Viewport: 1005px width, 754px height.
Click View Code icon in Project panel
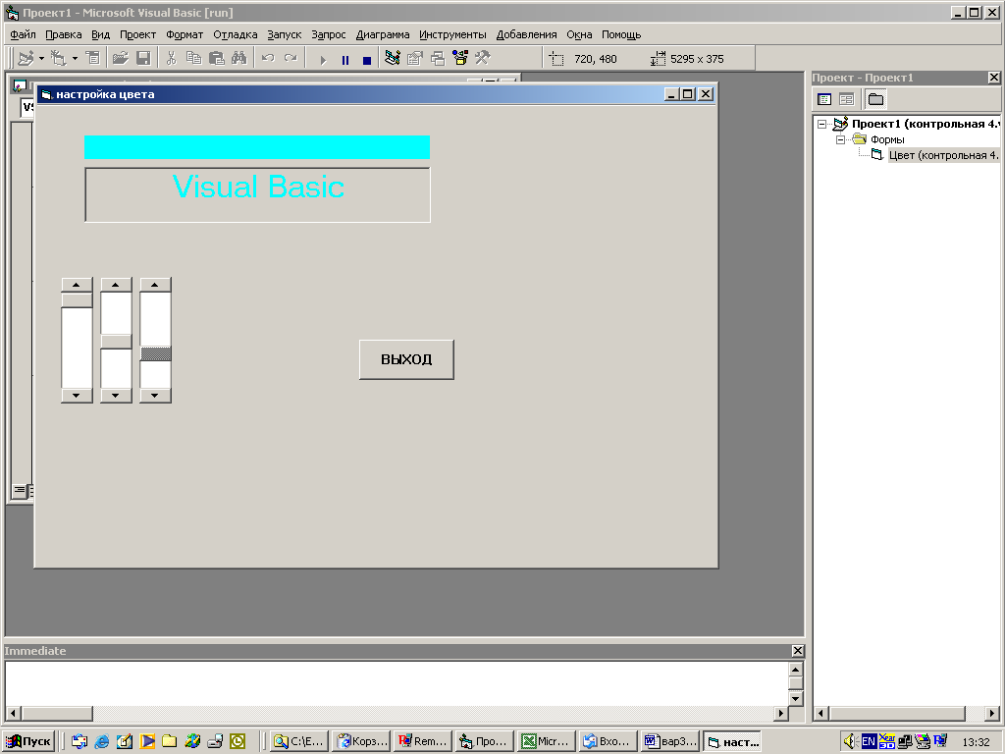(x=824, y=99)
